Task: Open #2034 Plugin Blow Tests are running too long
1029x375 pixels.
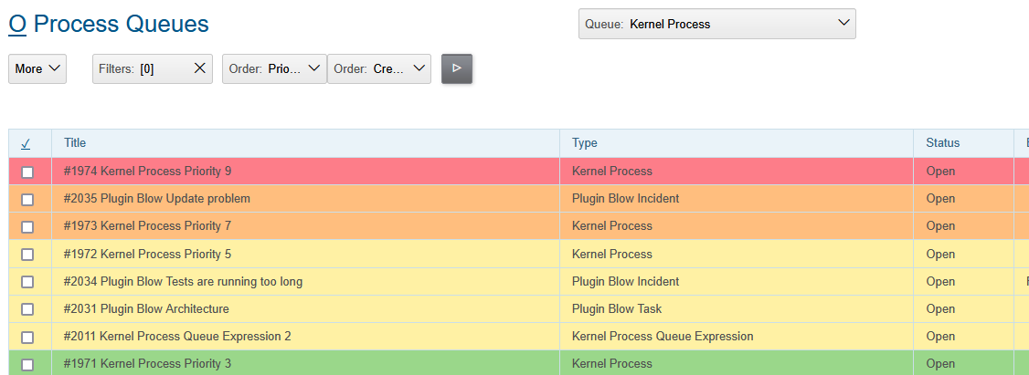Action: (183, 282)
